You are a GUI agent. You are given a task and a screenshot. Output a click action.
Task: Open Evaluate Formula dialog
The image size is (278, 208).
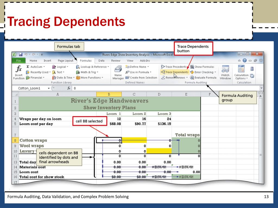point(203,78)
